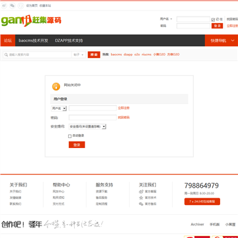Click the niucms hot search link
The image size is (238, 238).
tap(147, 54)
